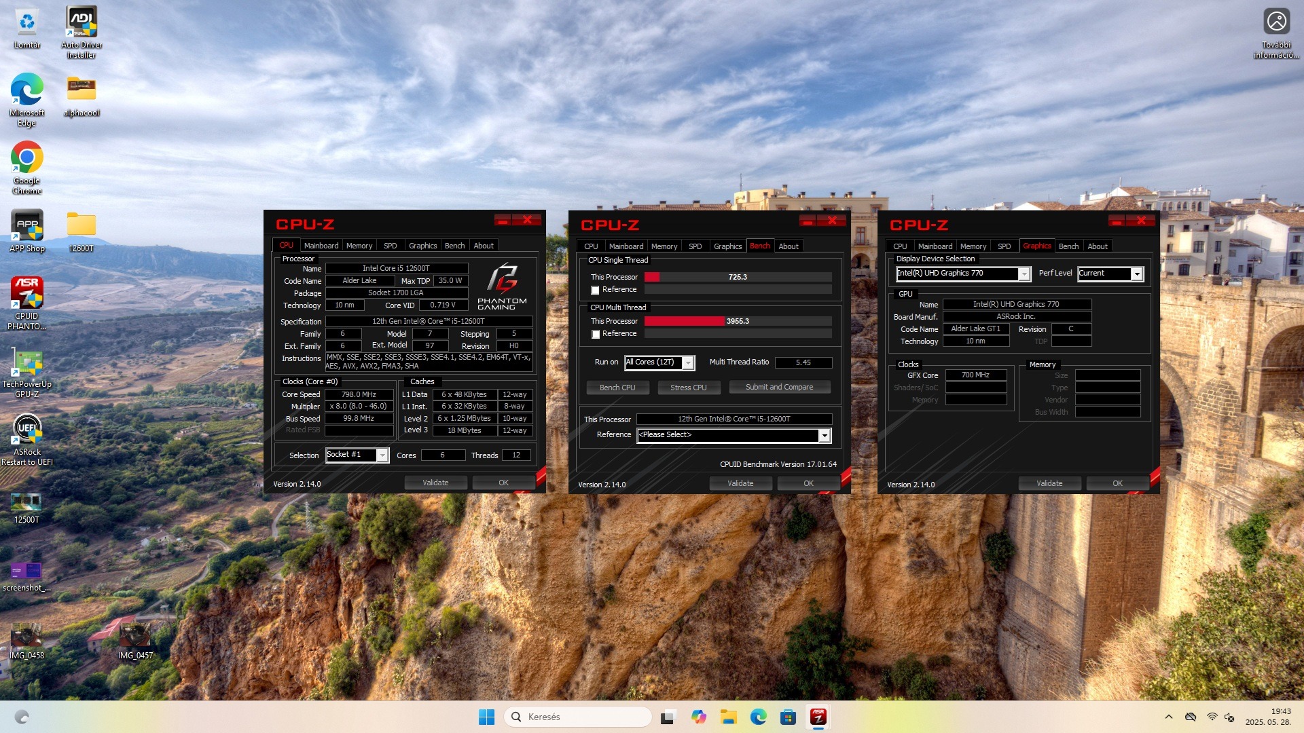Open the Microsoft Edge desktop shortcut
Screen dimensions: 1304x733
(x=27, y=100)
